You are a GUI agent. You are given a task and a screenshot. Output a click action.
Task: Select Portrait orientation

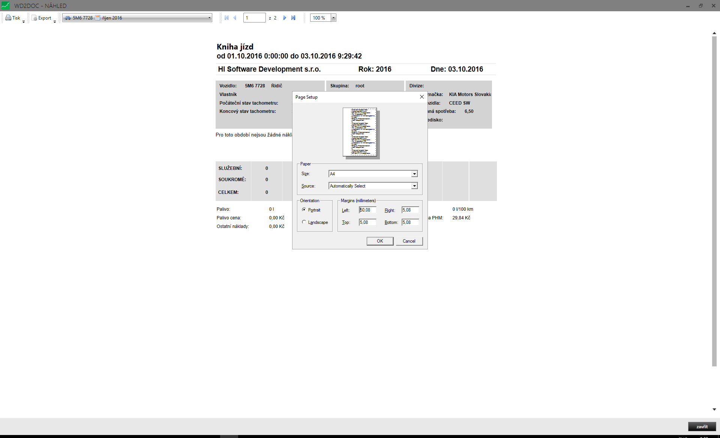tap(304, 210)
